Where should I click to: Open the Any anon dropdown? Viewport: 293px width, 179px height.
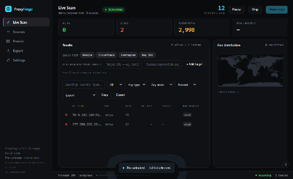161,85
